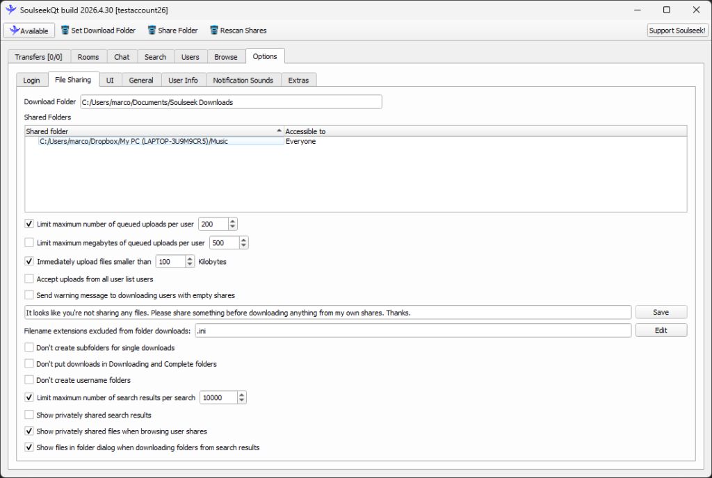The width and height of the screenshot is (712, 478).
Task: Click the Accessible to column header
Action: (x=485, y=131)
